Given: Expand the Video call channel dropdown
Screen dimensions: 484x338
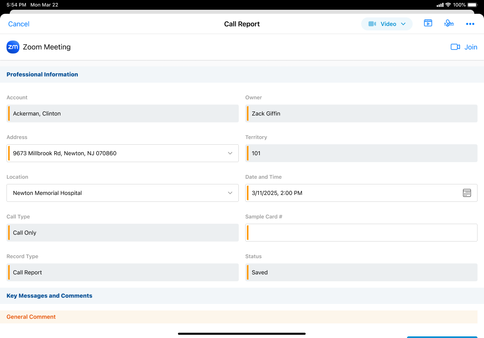Looking at the screenshot, I should (387, 24).
